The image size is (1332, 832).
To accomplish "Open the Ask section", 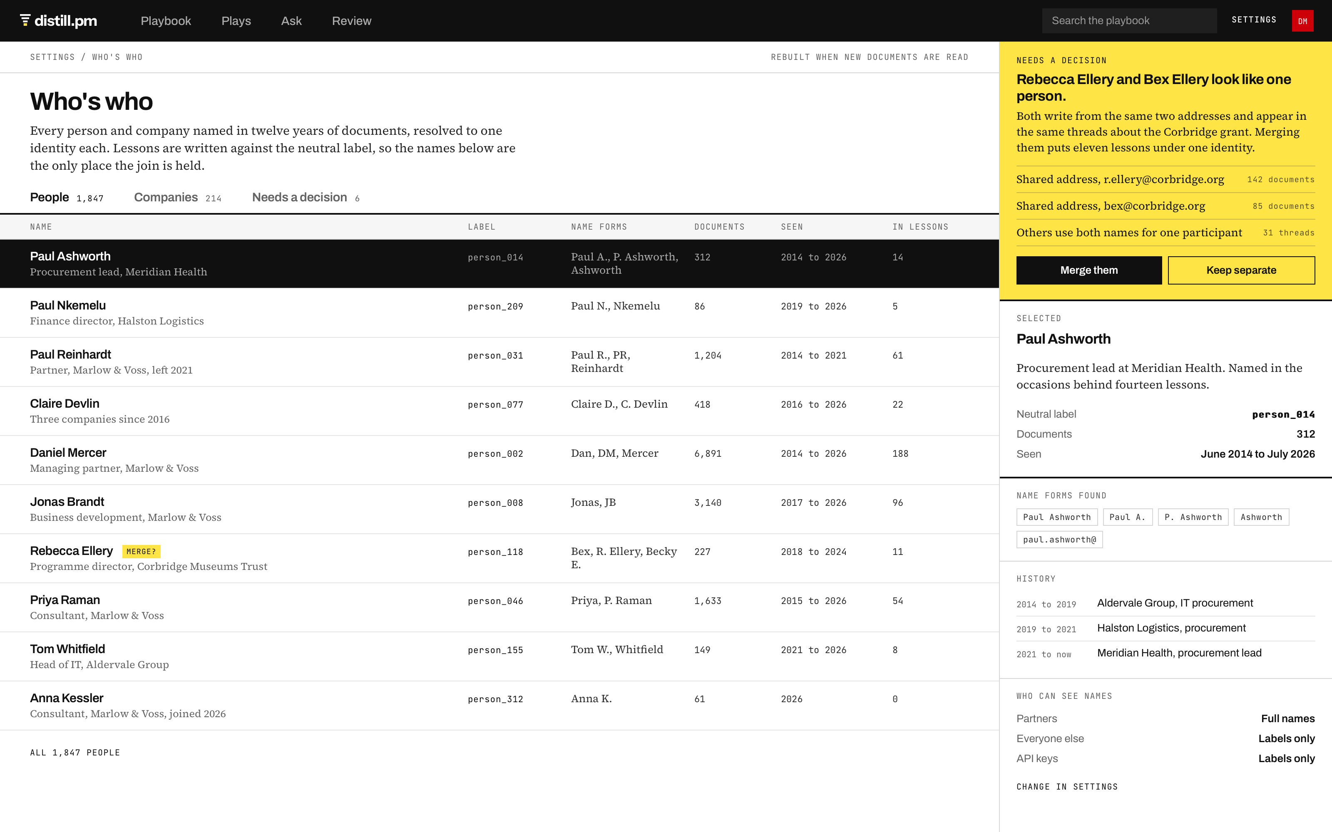I will click(291, 21).
